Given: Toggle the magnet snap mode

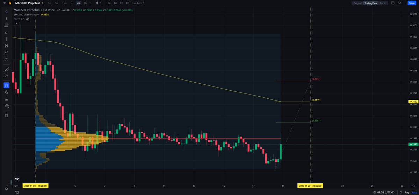Looking at the screenshot, I should (7, 85).
